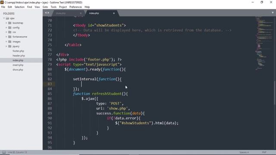
Task: Click line number 82 in gutter
Action: point(50,79)
